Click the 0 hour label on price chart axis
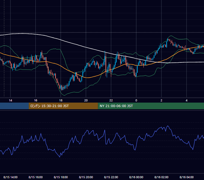 136,100
